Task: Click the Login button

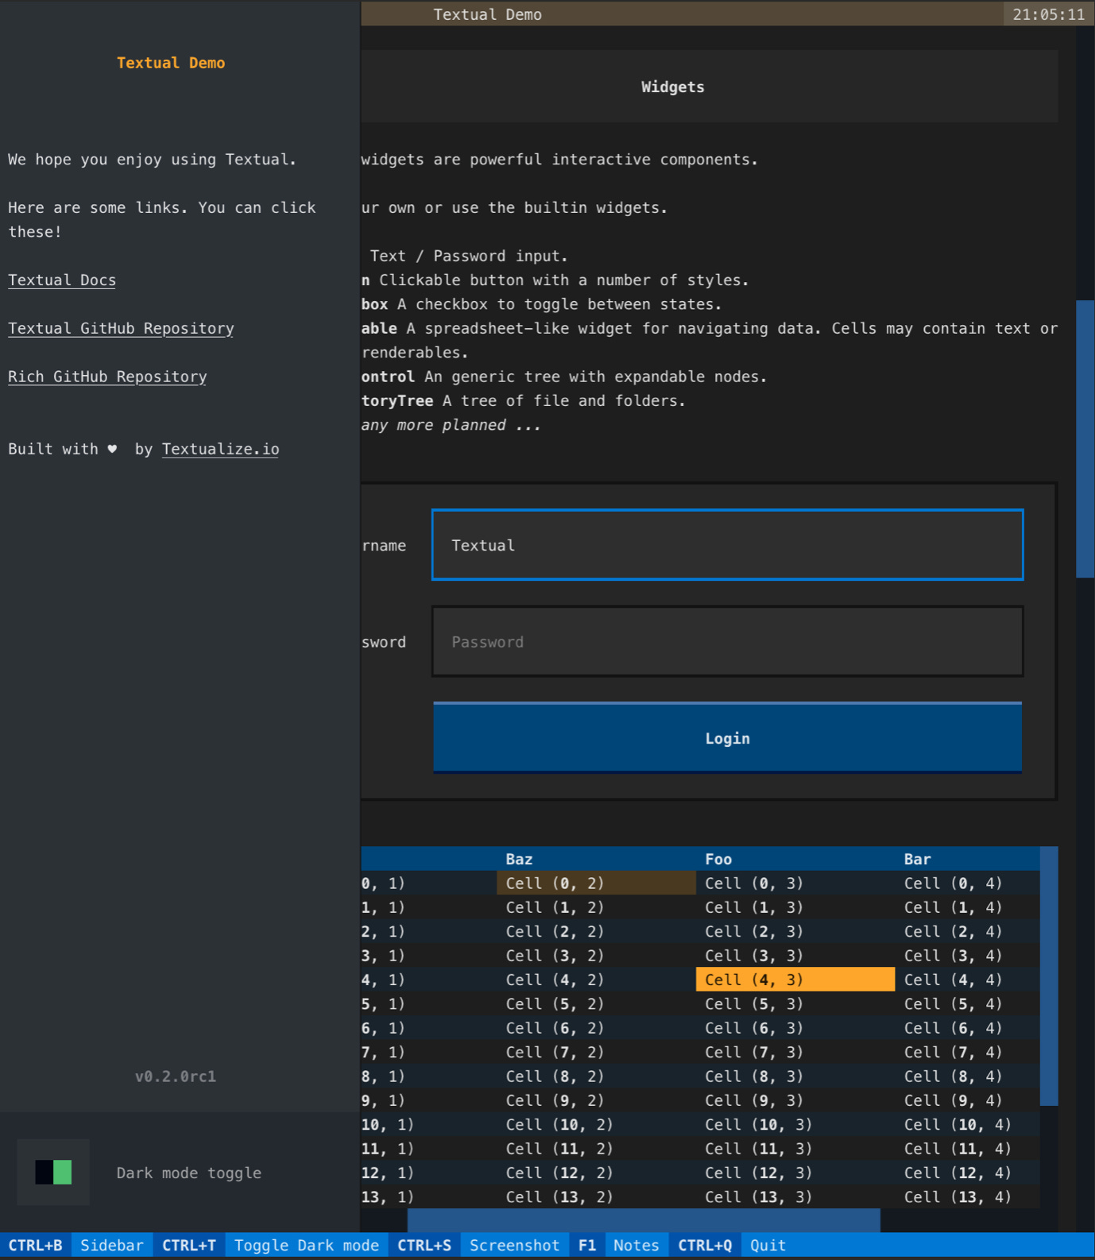Action: click(x=727, y=738)
